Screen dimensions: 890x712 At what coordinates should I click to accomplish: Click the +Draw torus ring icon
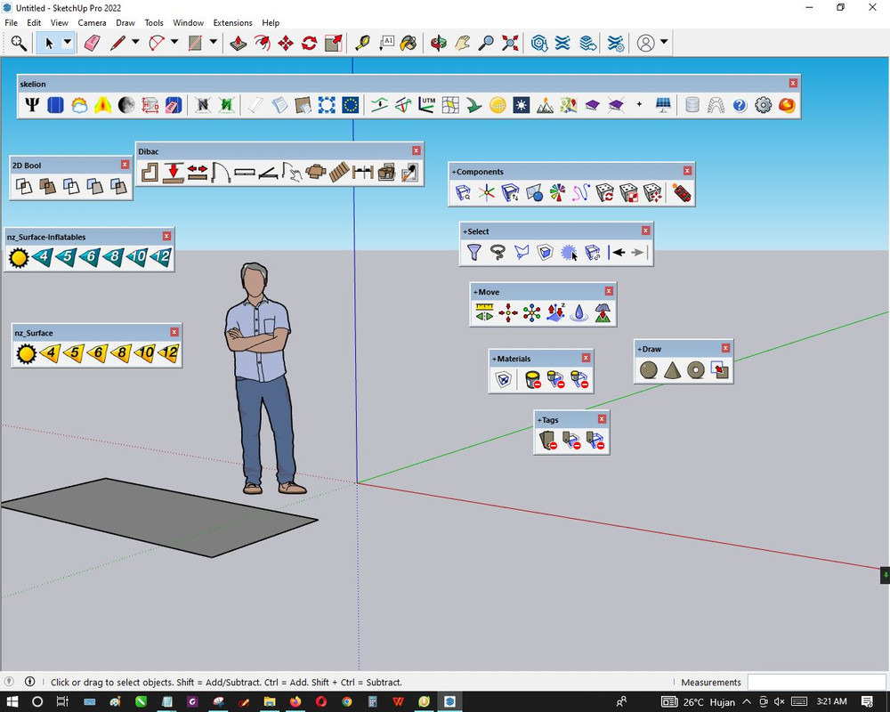point(696,370)
